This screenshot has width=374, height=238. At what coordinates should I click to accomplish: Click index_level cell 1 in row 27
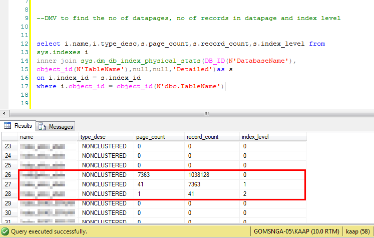click(x=273, y=184)
